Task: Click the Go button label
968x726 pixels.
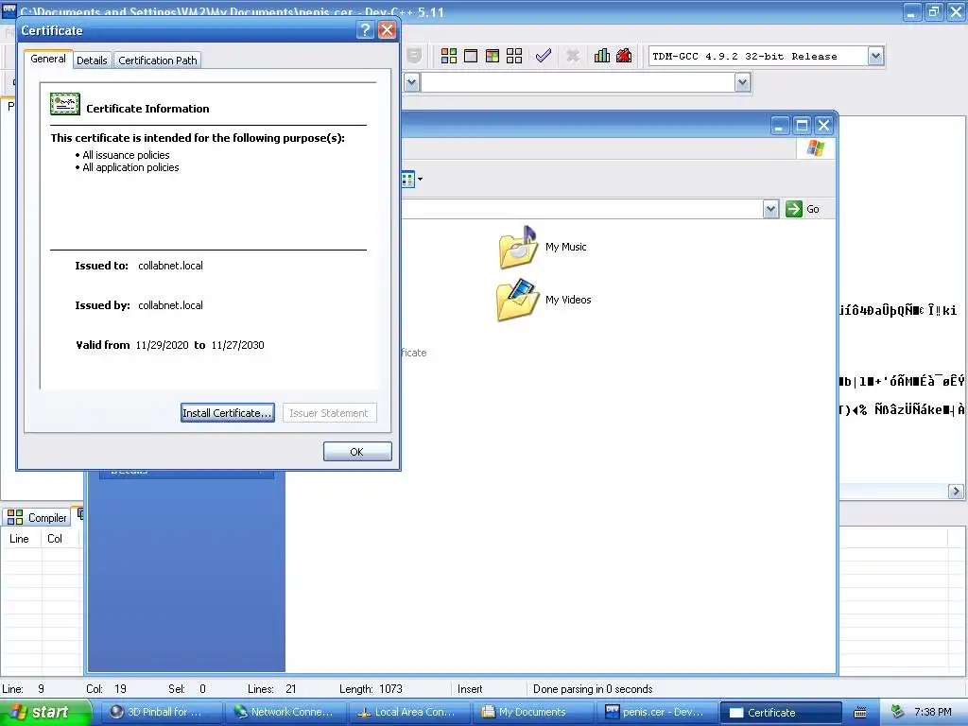Action: coord(813,209)
